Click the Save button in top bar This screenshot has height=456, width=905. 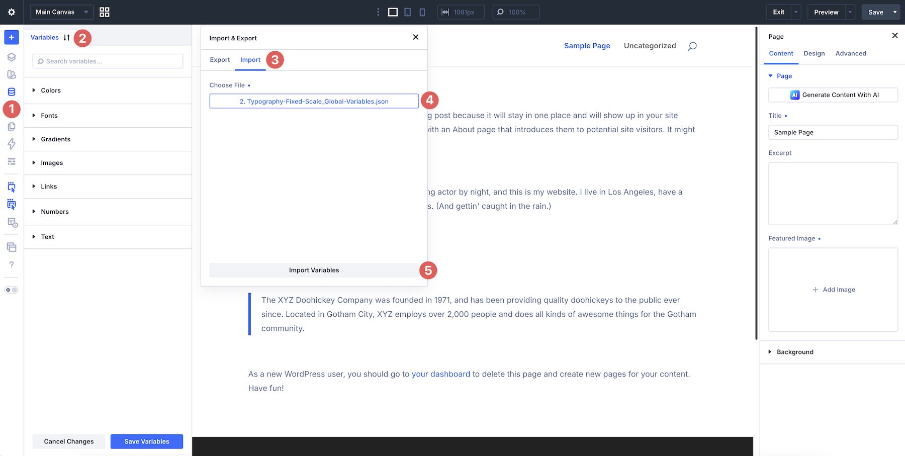coord(876,12)
